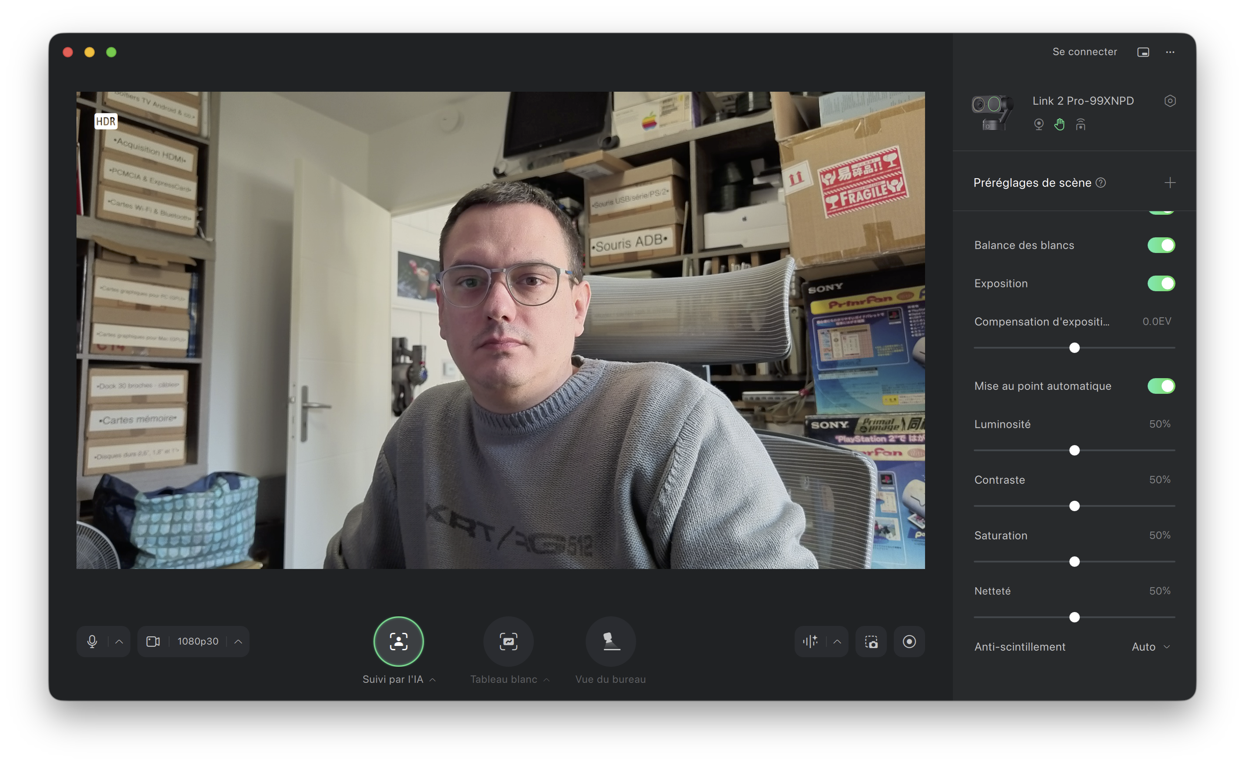The height and width of the screenshot is (765, 1245).
Task: Turn off the Exposition switch
Action: pyautogui.click(x=1161, y=283)
